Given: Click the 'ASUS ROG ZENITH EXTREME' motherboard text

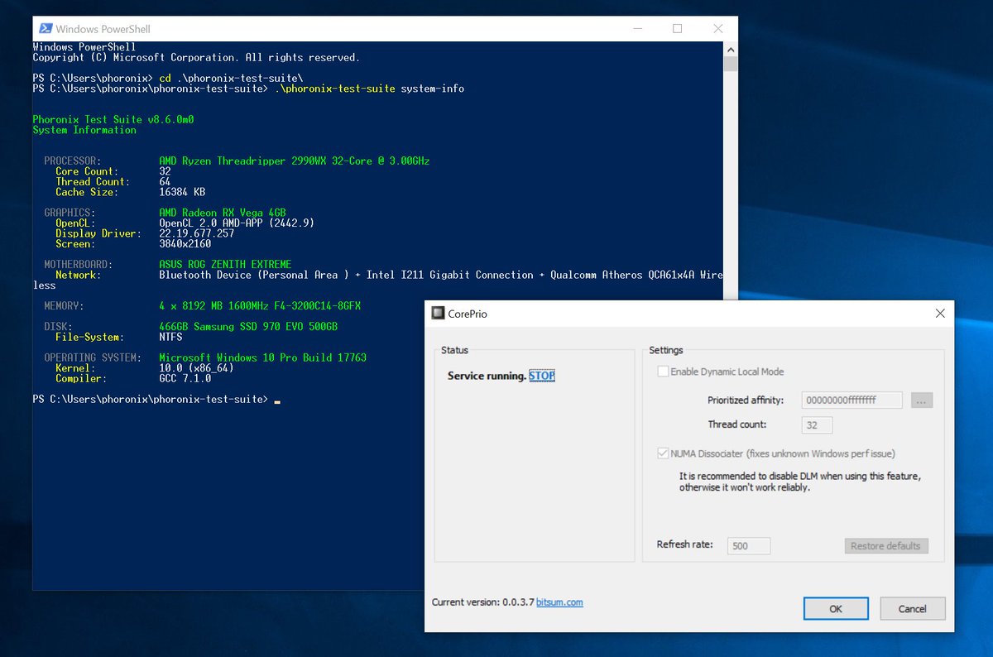Looking at the screenshot, I should tap(225, 265).
